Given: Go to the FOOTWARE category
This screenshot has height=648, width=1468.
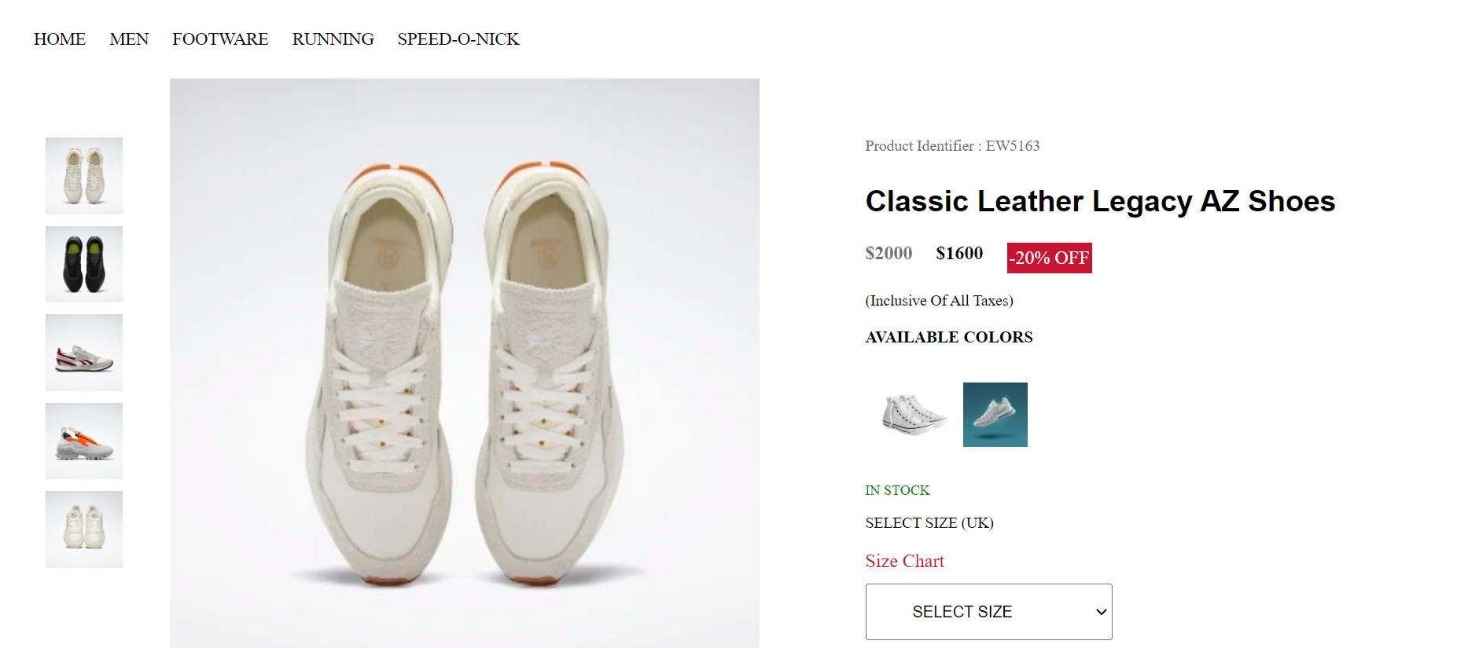Looking at the screenshot, I should pos(220,38).
